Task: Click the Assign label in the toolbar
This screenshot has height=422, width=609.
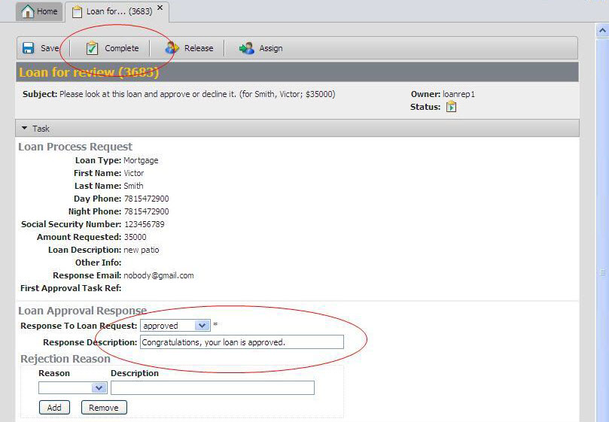Action: point(271,48)
